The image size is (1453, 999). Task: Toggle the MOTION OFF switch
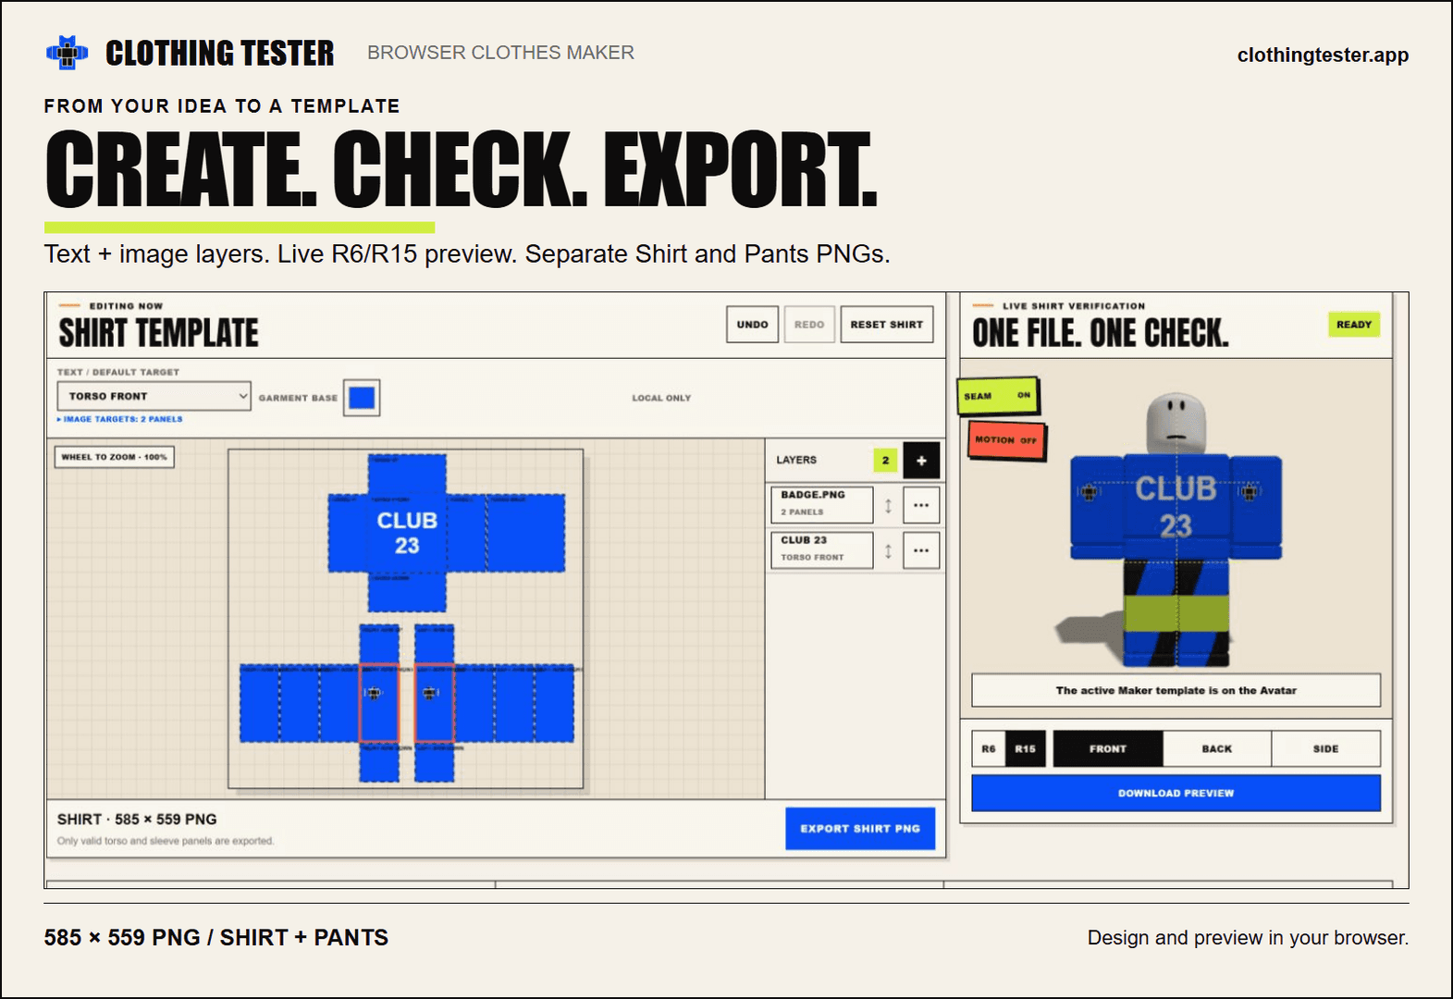[x=1006, y=439]
